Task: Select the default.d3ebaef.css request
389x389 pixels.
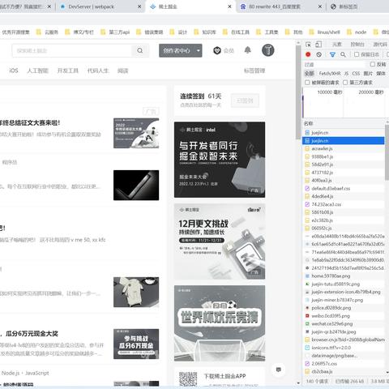Action: click(344, 188)
